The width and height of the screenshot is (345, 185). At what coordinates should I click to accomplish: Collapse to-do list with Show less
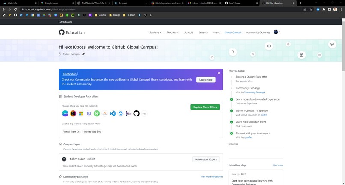[x=233, y=144]
